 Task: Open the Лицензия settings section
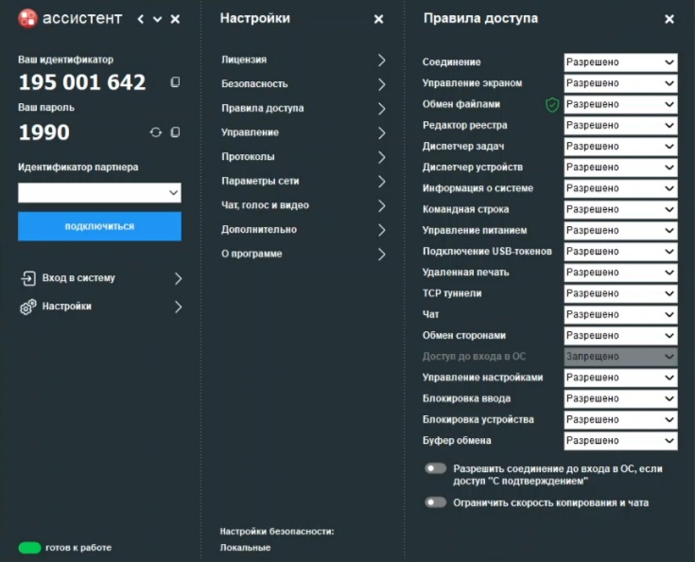pos(304,60)
